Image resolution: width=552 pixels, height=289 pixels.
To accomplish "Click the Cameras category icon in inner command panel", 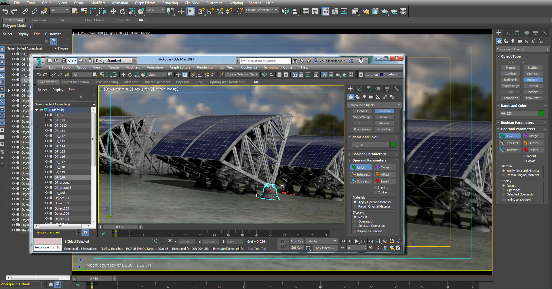I will tap(371, 97).
